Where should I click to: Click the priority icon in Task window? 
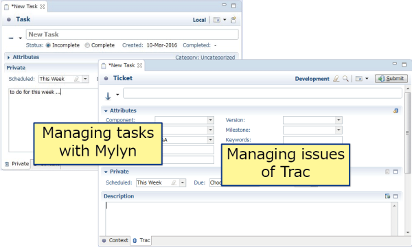coord(11,38)
